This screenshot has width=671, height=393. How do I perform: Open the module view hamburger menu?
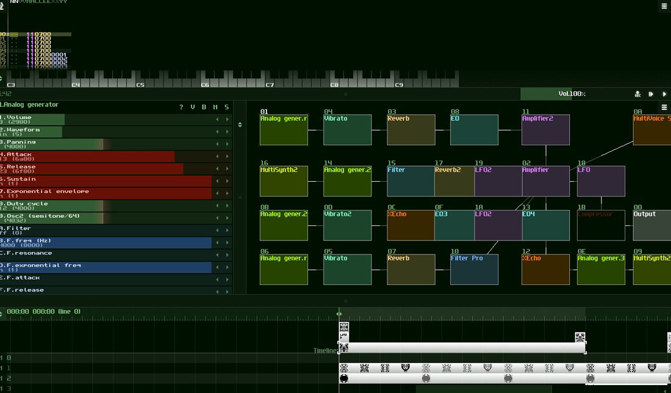(664, 107)
